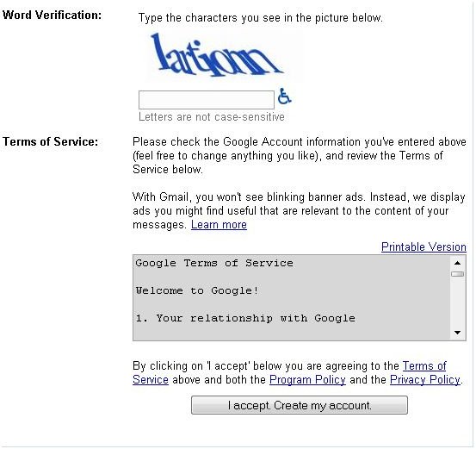This screenshot has height=449, width=476.
Task: Click the wheelchair accessibility icon
Action: point(284,96)
